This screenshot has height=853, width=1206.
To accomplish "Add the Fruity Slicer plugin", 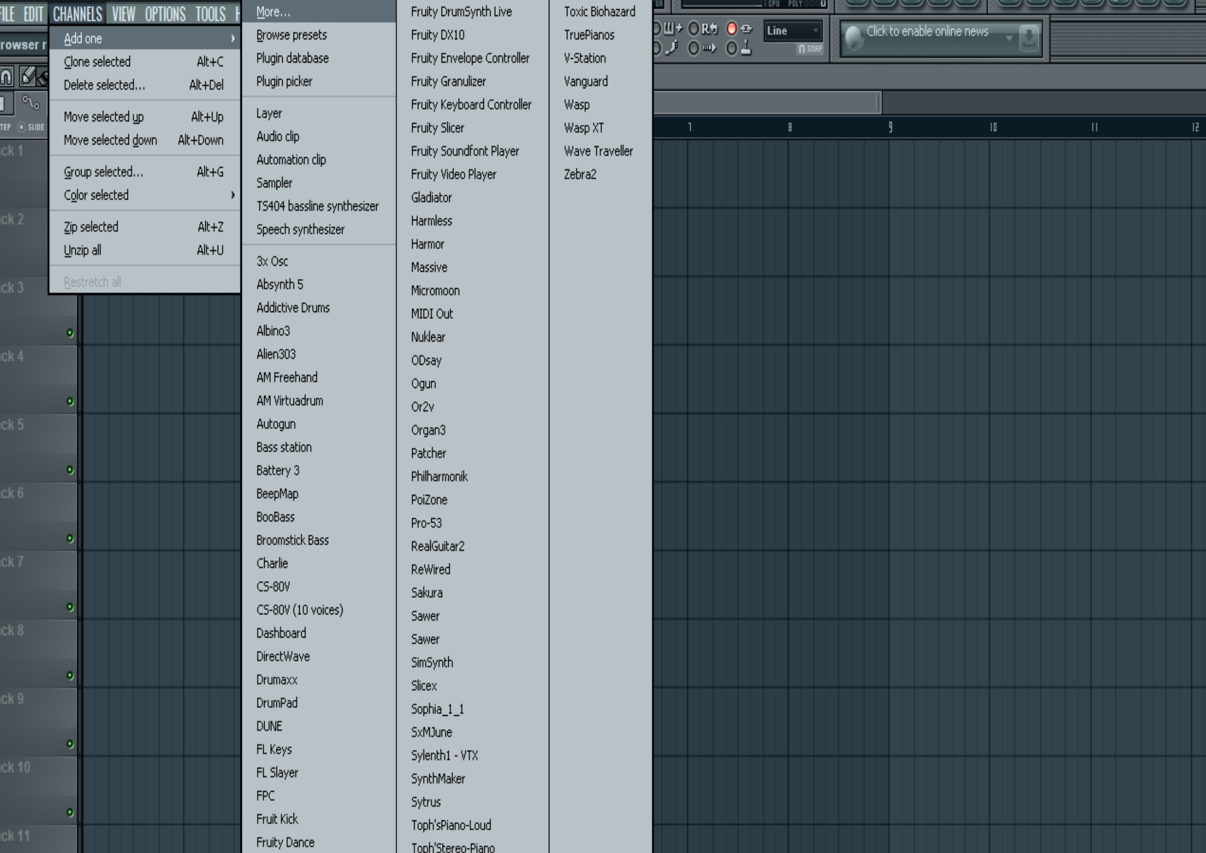I will (472, 127).
